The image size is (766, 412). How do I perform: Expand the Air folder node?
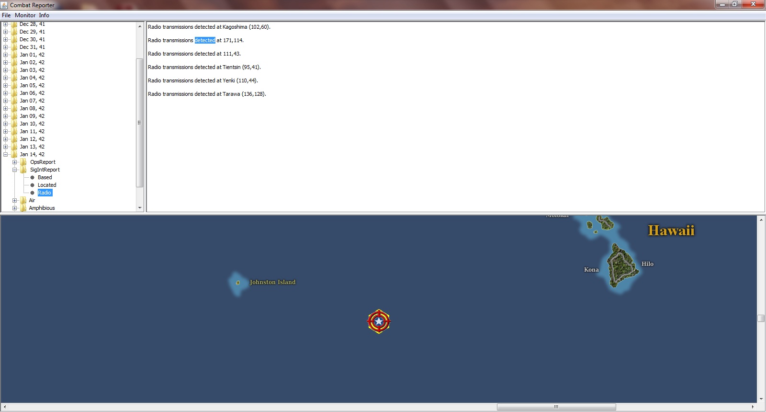pyautogui.click(x=14, y=200)
